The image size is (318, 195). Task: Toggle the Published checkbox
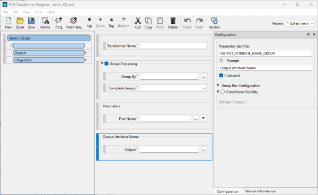coord(221,76)
